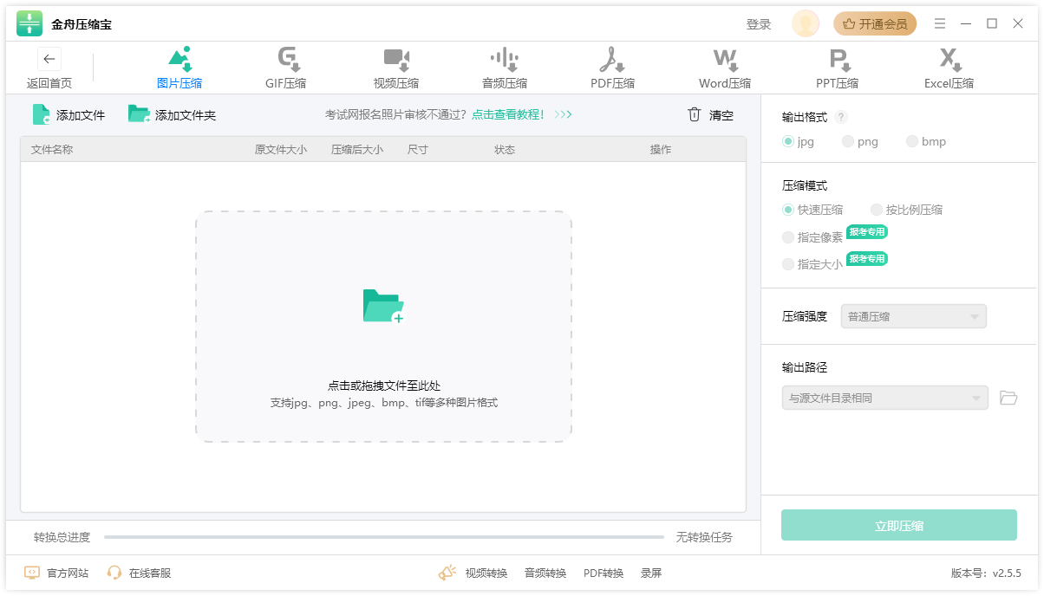Click the file drop area to add images
The width and height of the screenshot is (1044, 596).
[x=383, y=327]
